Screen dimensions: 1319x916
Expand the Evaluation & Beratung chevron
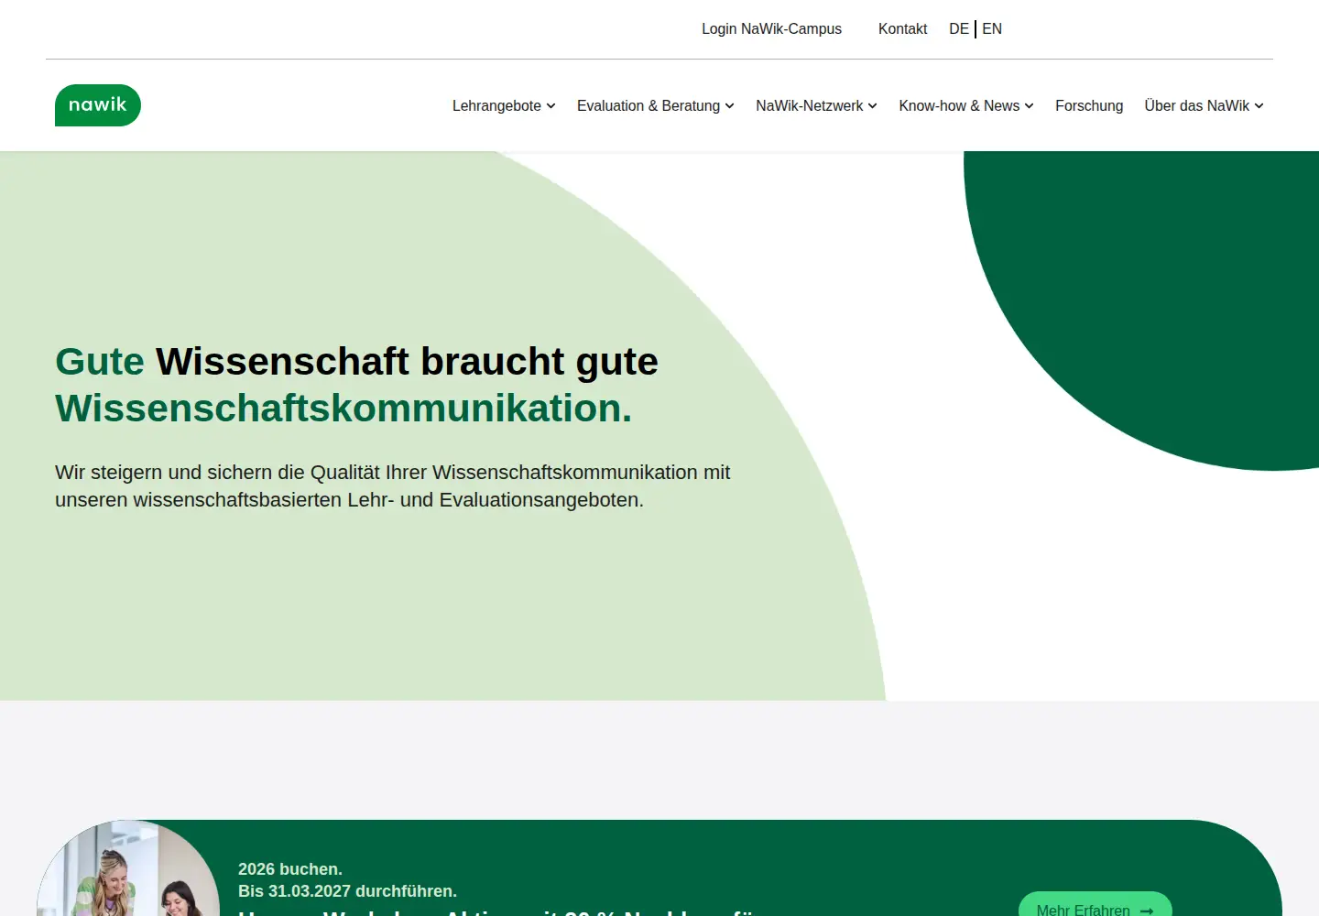[x=730, y=106]
